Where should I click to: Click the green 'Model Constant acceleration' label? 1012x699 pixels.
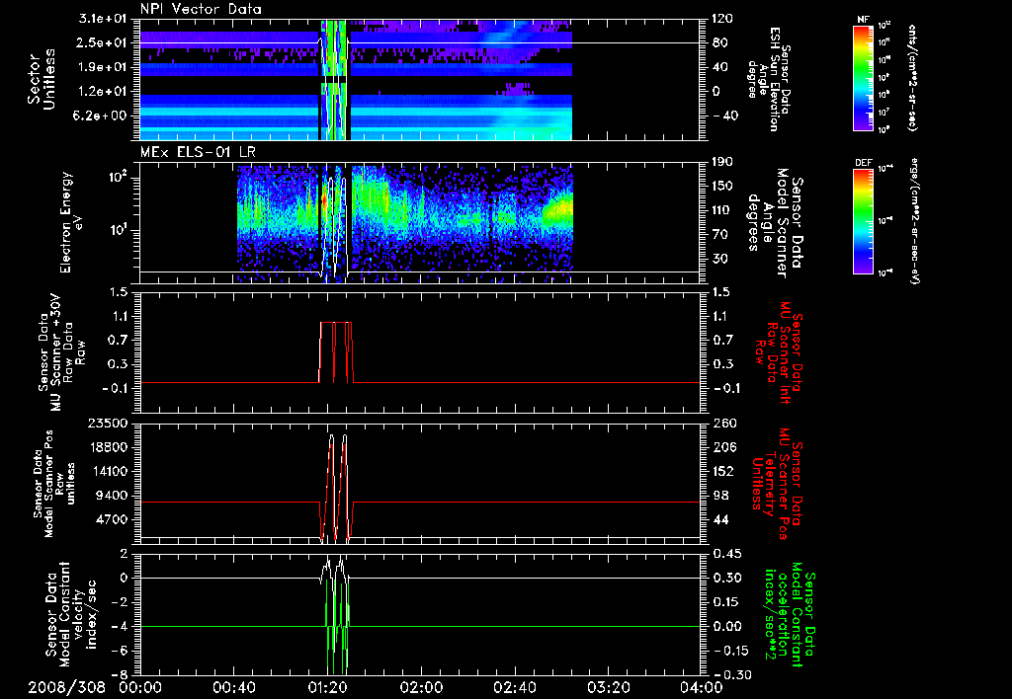point(790,614)
